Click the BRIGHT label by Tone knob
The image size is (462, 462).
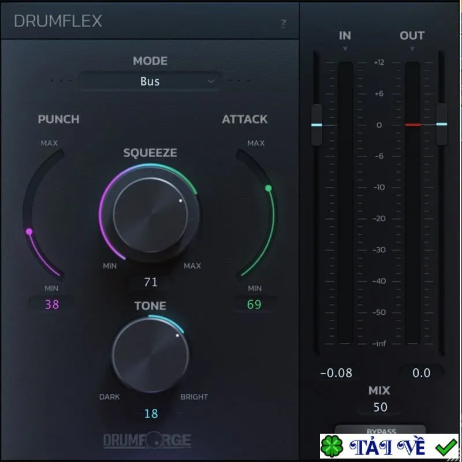click(194, 397)
